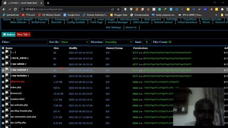Viewport: 228px width, 128px height.
Task: Open the wp-config.php file
Action: pyautogui.click(x=18, y=123)
